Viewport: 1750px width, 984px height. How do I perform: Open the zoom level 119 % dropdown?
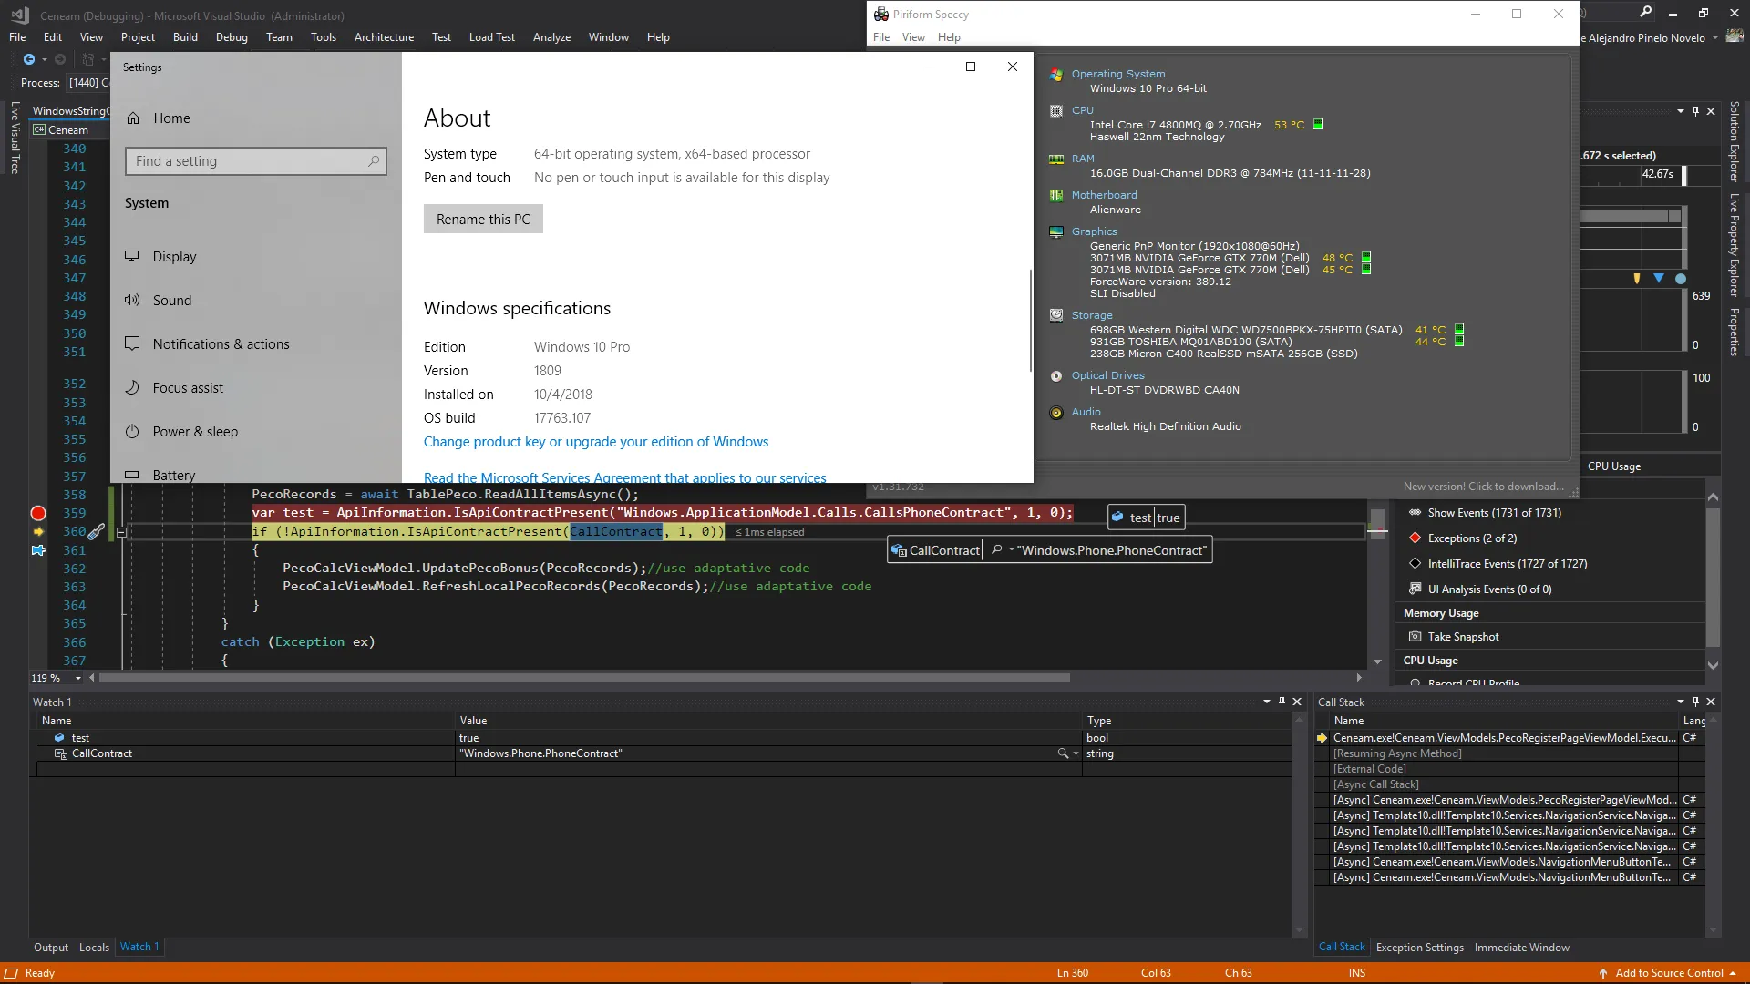[78, 678]
